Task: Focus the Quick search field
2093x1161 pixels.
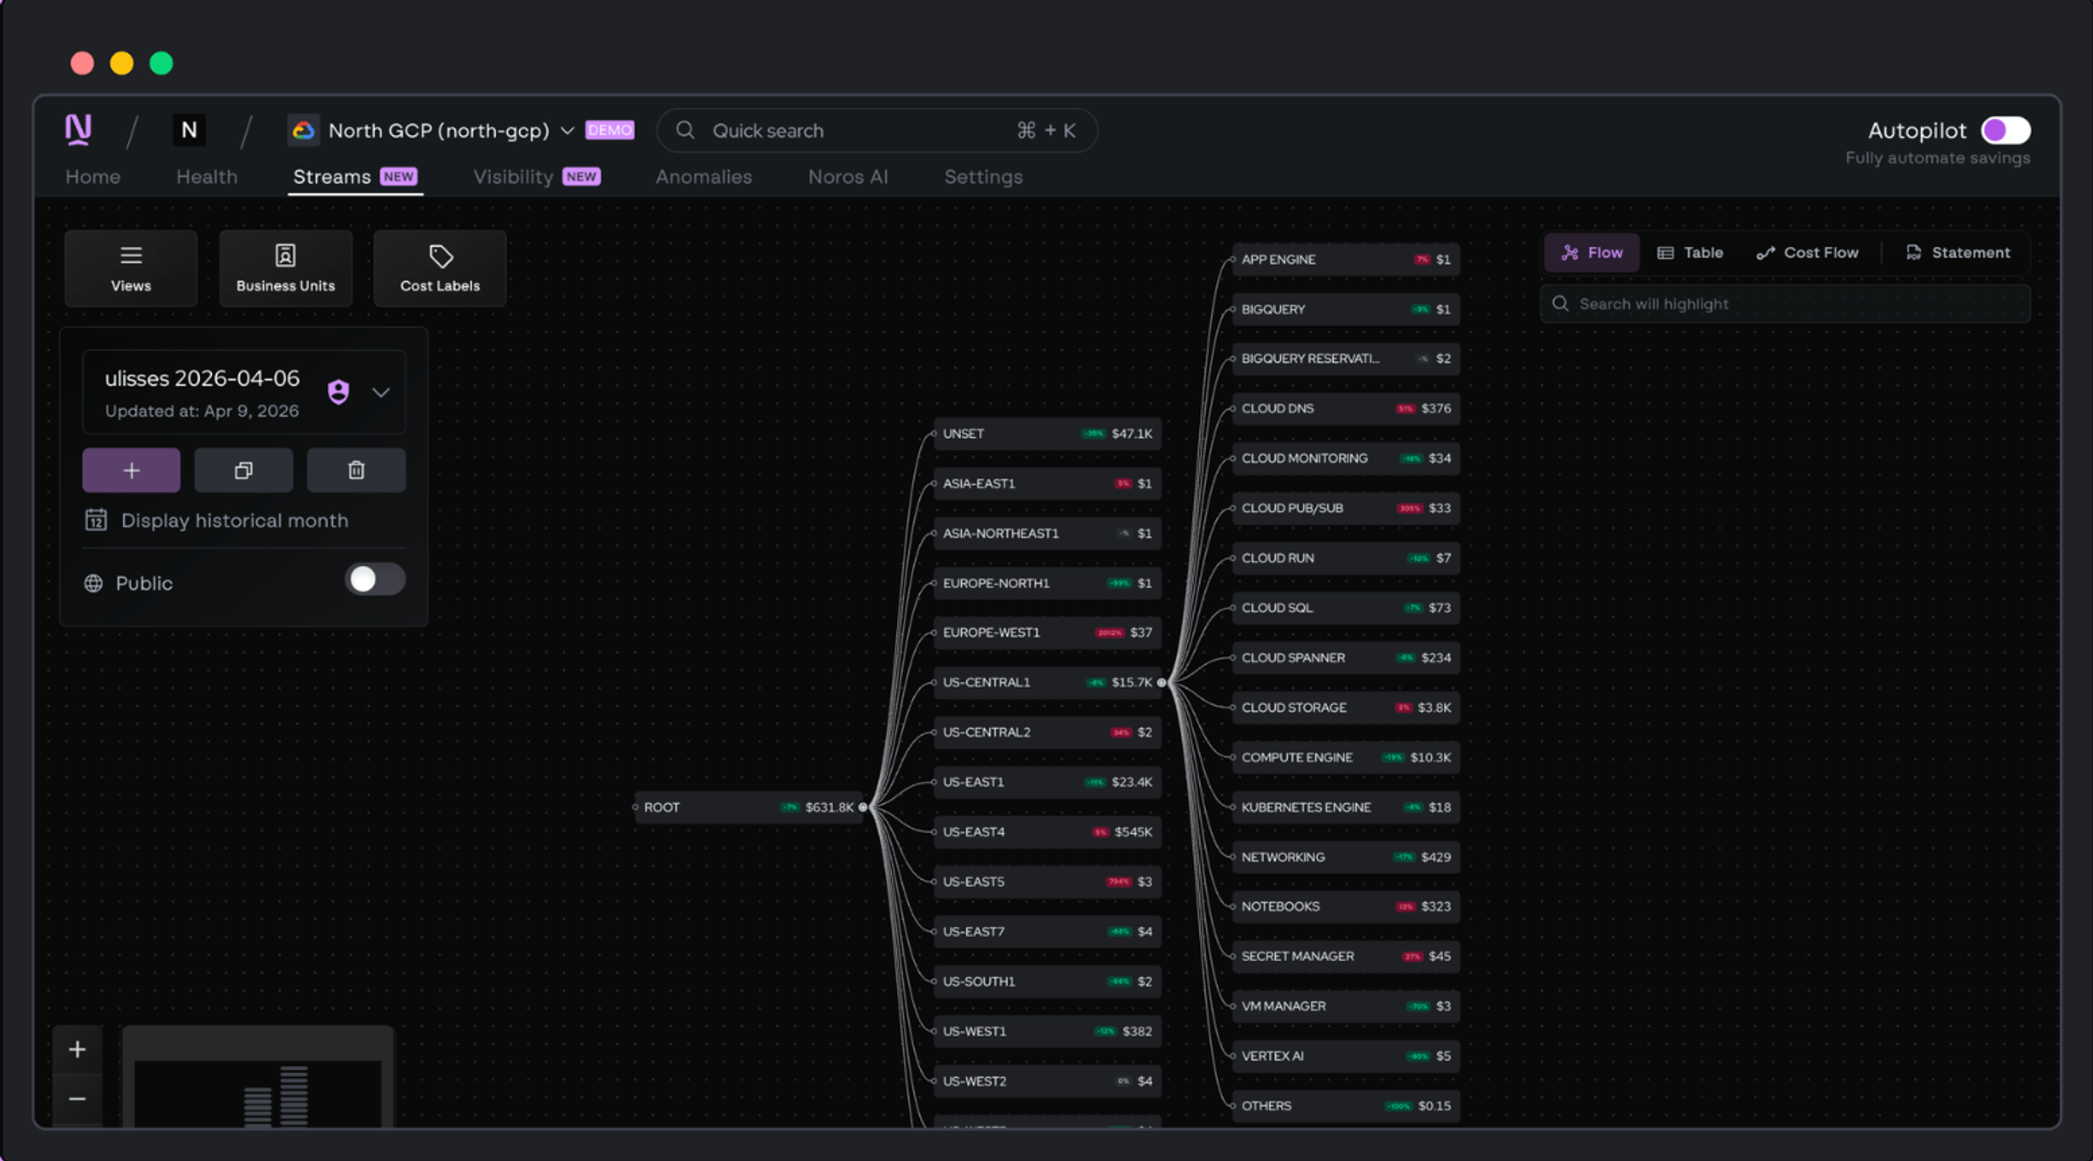Action: click(x=876, y=130)
